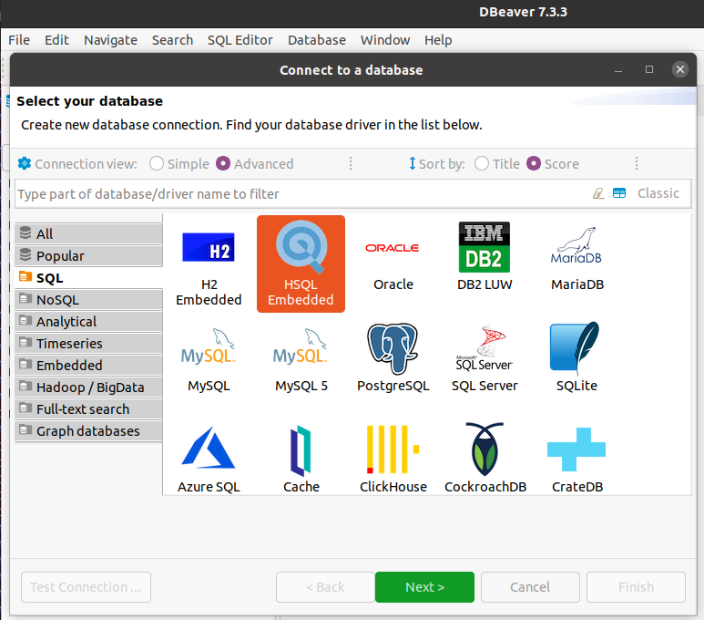Sort drivers by Title
This screenshot has height=620, width=704.
pyautogui.click(x=481, y=163)
